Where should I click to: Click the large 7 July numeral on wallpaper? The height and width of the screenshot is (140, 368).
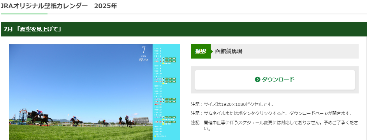(144, 50)
